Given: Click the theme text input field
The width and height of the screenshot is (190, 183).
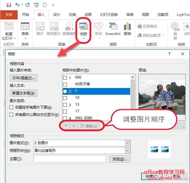Looking at the screenshot, I should coord(70,159).
